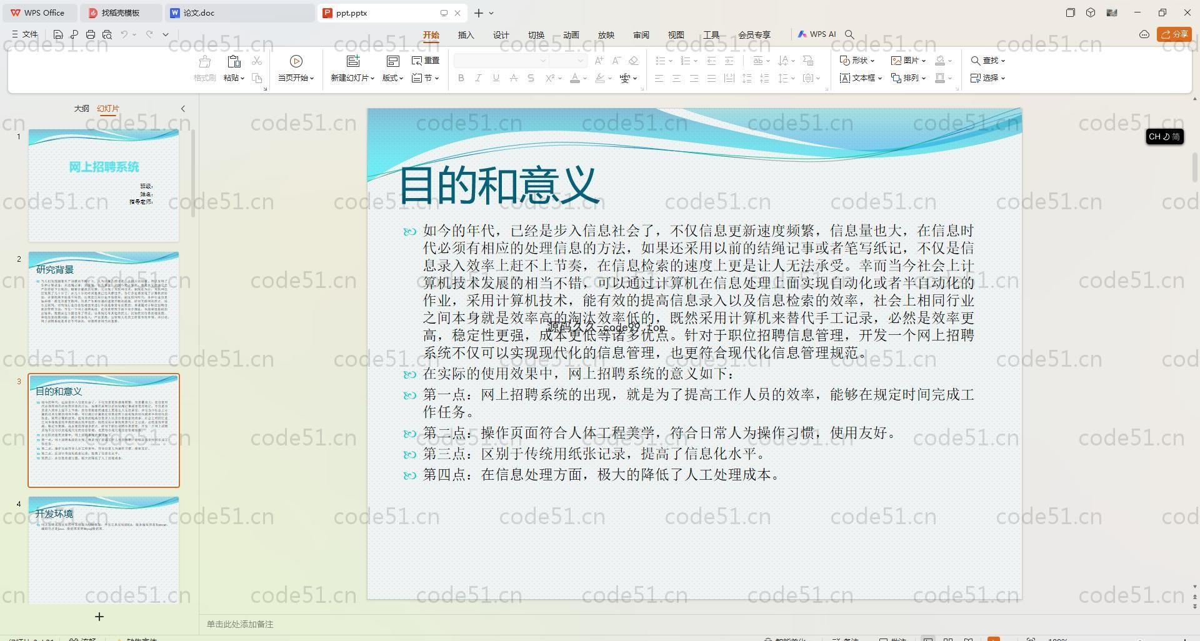Click the Save icon in quick access bar
Screen dimensions: 1200x641
[57, 34]
